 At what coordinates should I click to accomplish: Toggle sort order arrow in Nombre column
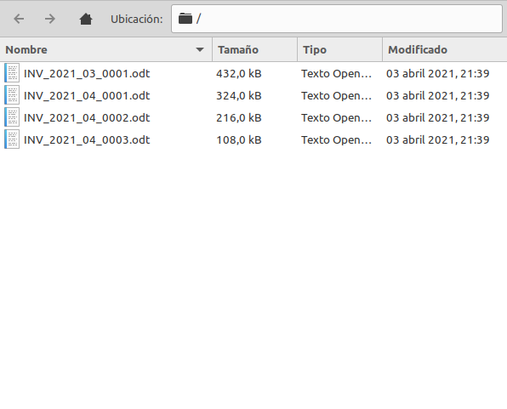(200, 50)
